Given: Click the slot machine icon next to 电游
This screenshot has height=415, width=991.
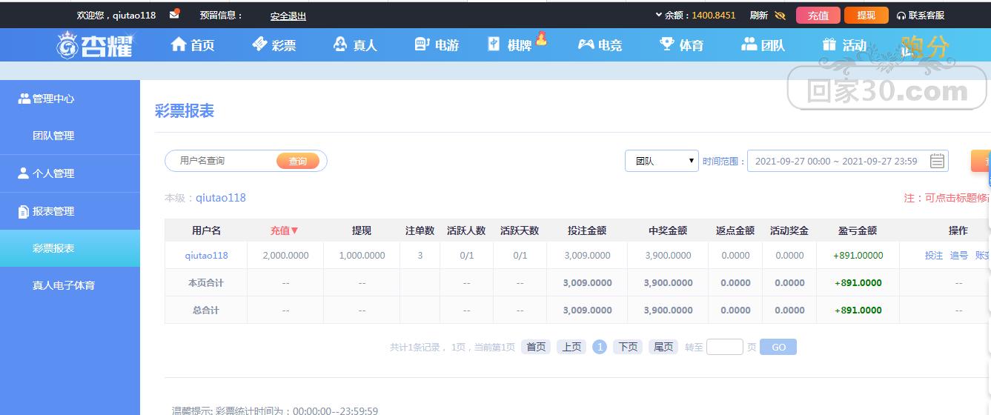Looking at the screenshot, I should [x=422, y=44].
